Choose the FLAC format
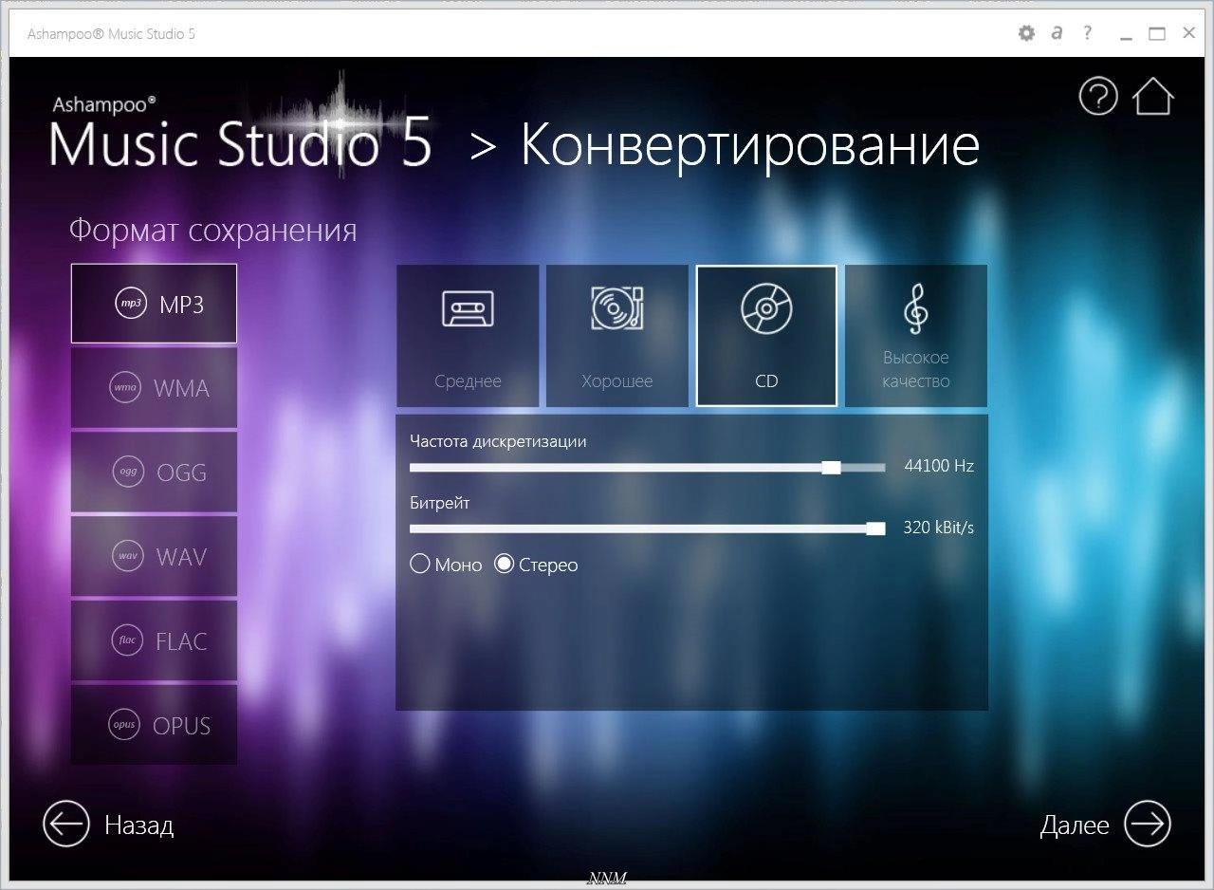Image resolution: width=1214 pixels, height=890 pixels. coord(154,640)
